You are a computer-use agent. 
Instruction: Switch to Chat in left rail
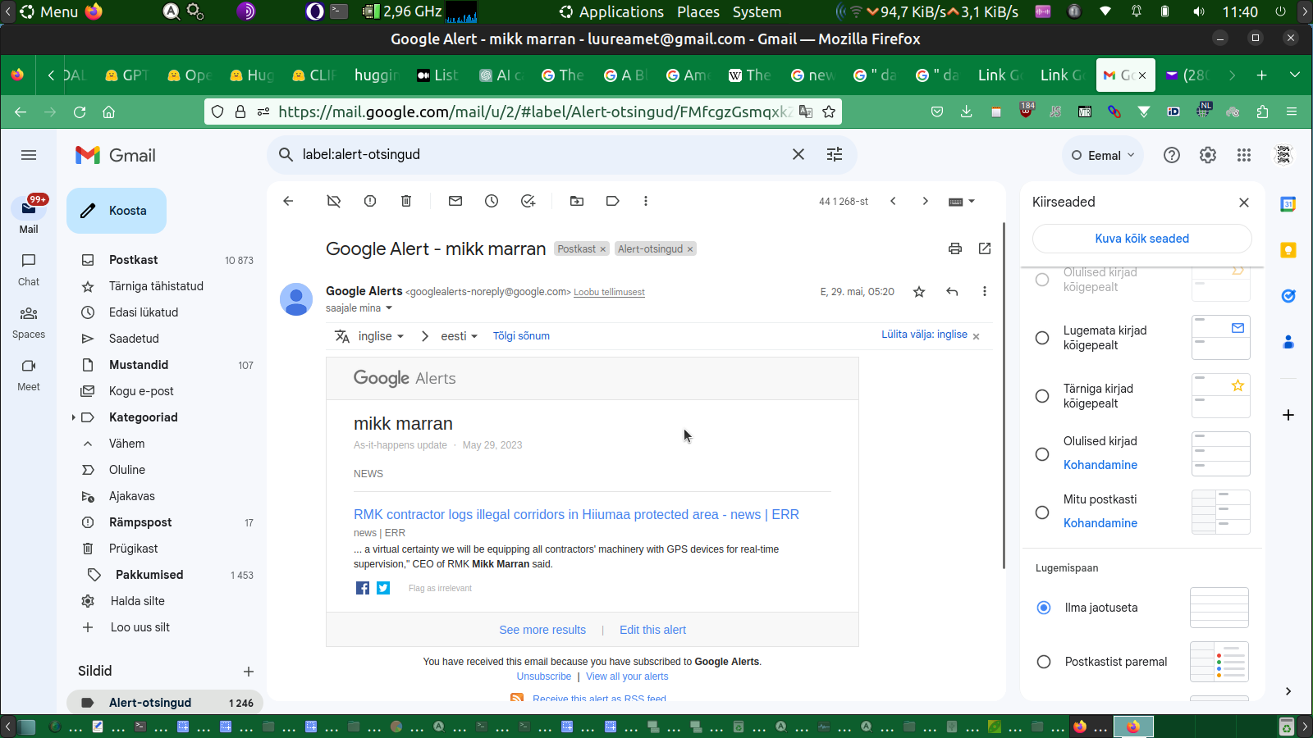pos(29,269)
